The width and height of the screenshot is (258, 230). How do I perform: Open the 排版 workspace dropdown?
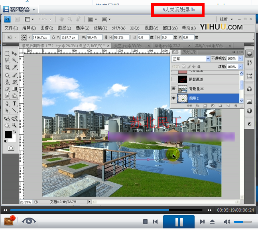(226, 19)
